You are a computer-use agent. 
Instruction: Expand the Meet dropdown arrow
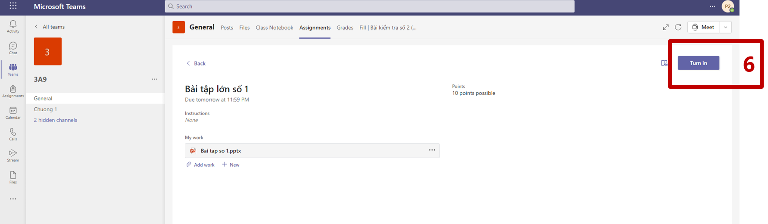[726, 27]
